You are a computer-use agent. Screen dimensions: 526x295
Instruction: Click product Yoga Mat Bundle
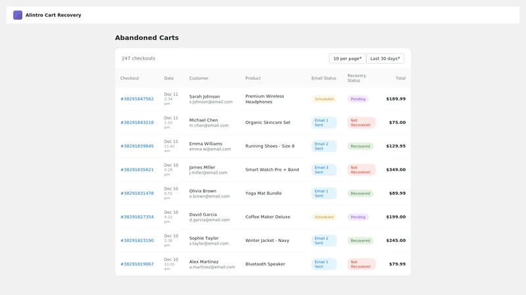pyautogui.click(x=264, y=193)
